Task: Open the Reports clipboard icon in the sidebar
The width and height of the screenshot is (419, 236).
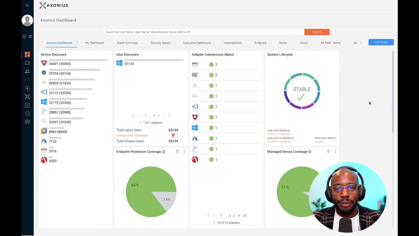Action: click(27, 105)
